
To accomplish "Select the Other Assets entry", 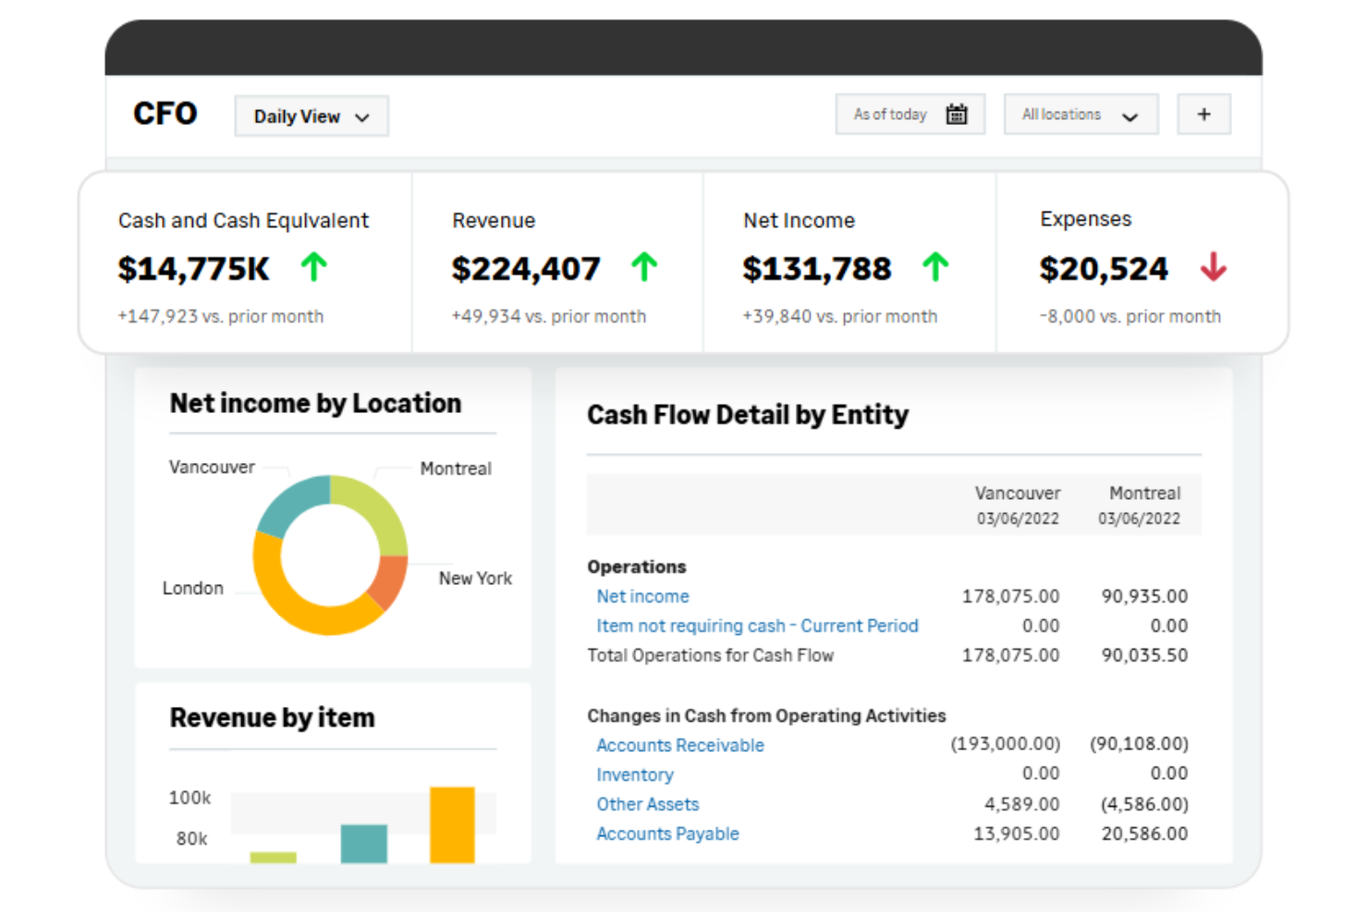I will point(647,804).
